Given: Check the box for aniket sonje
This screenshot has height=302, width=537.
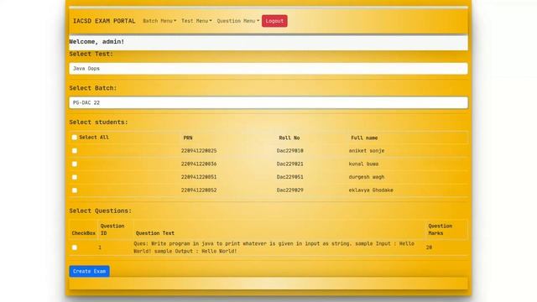Looking at the screenshot, I should 75,151.
